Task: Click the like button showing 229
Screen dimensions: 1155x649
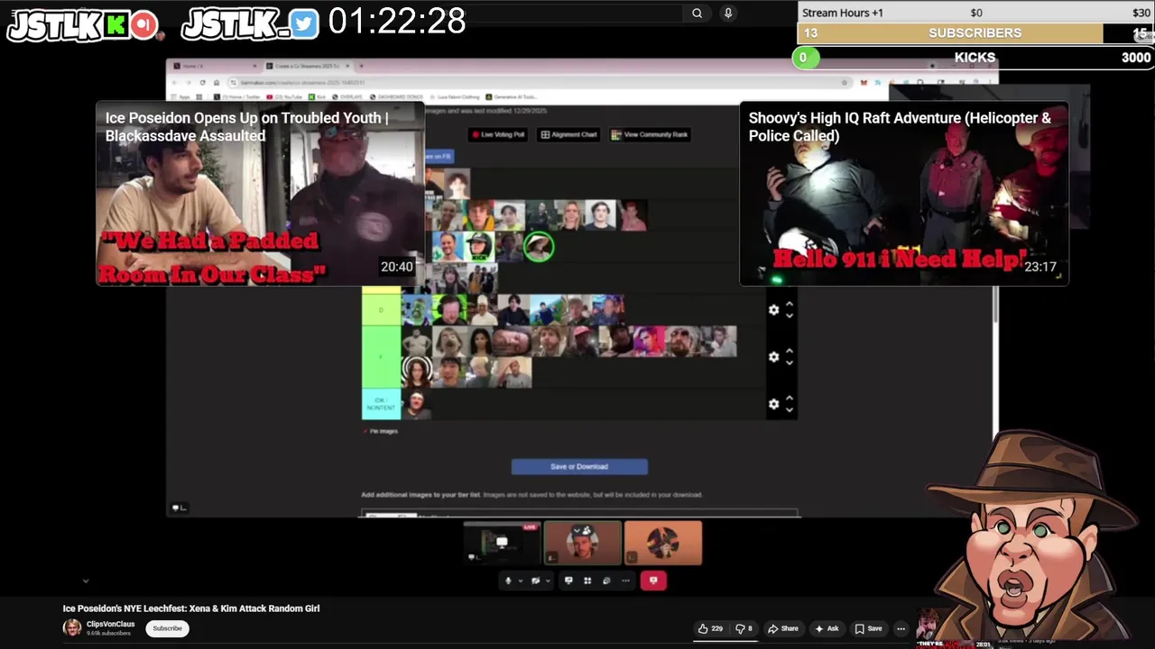Action: (710, 628)
